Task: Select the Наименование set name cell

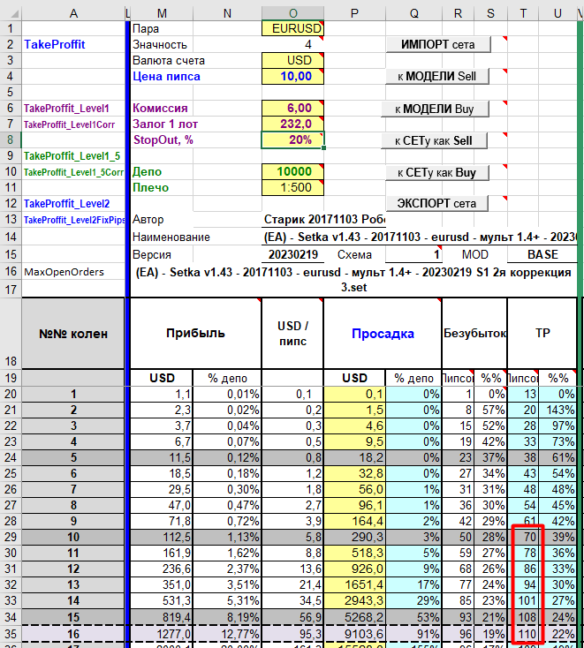Action: coord(420,237)
